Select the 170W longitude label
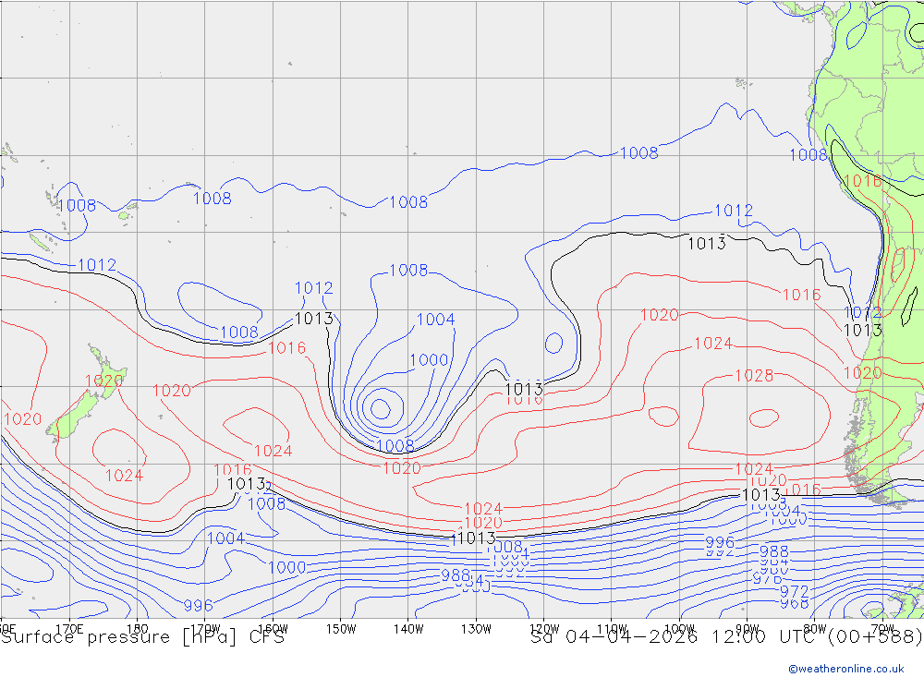 pos(205,629)
